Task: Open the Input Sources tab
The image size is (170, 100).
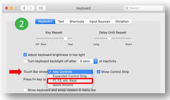Action: tap(100, 21)
